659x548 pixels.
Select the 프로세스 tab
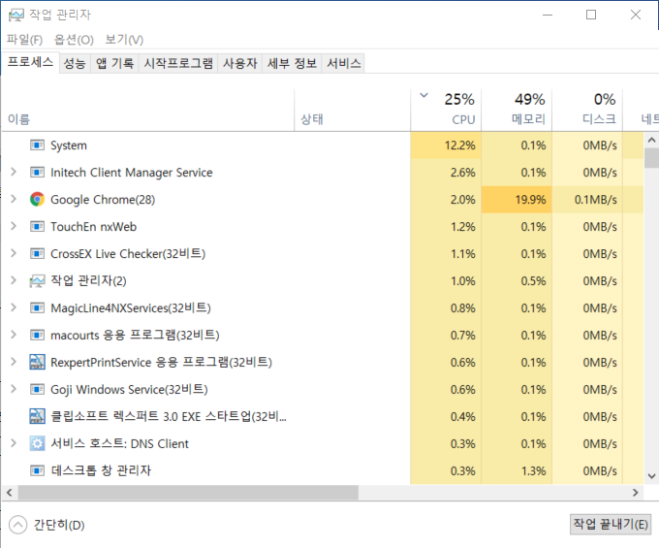[x=30, y=62]
